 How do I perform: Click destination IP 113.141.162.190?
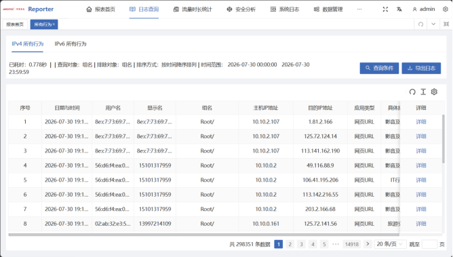tap(320, 151)
